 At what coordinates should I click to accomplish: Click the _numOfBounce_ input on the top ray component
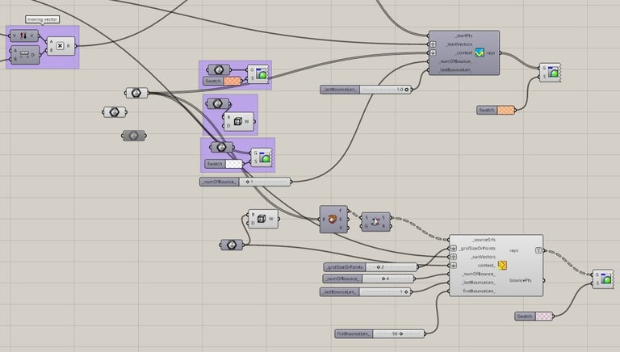[x=456, y=61]
